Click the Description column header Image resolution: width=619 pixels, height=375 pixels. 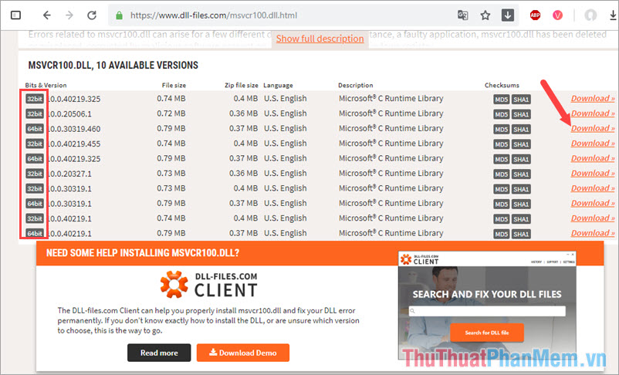click(355, 86)
